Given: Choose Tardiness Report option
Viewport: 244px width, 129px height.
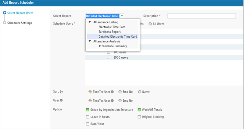Looking at the screenshot, I should pos(109,32).
